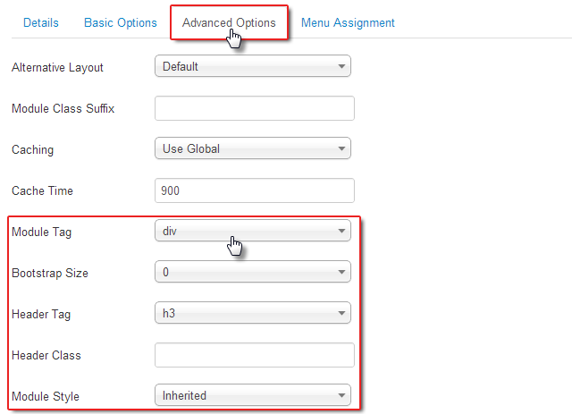The height and width of the screenshot is (414, 572).
Task: Click the Alternative Layout field label
Action: 57,68
